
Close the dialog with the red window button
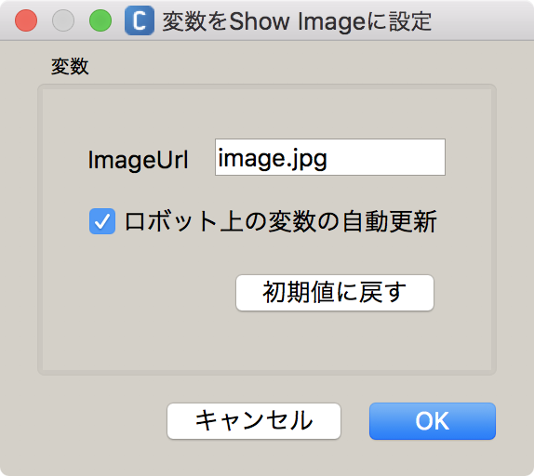pos(26,20)
